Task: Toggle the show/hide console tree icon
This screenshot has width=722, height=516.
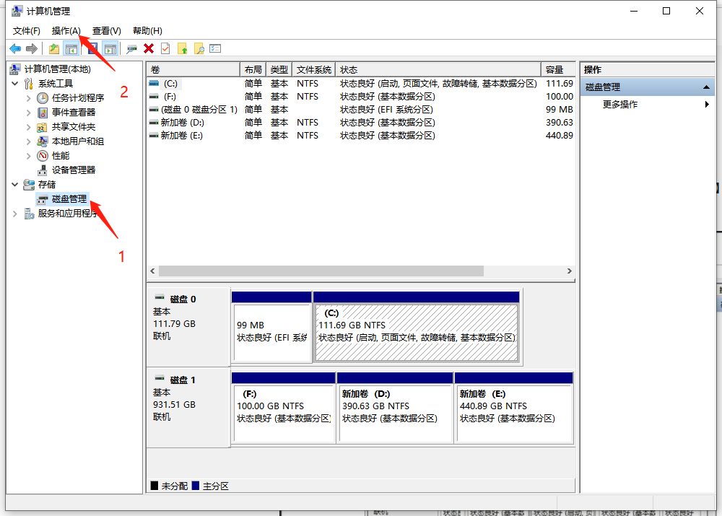Action: (x=71, y=48)
